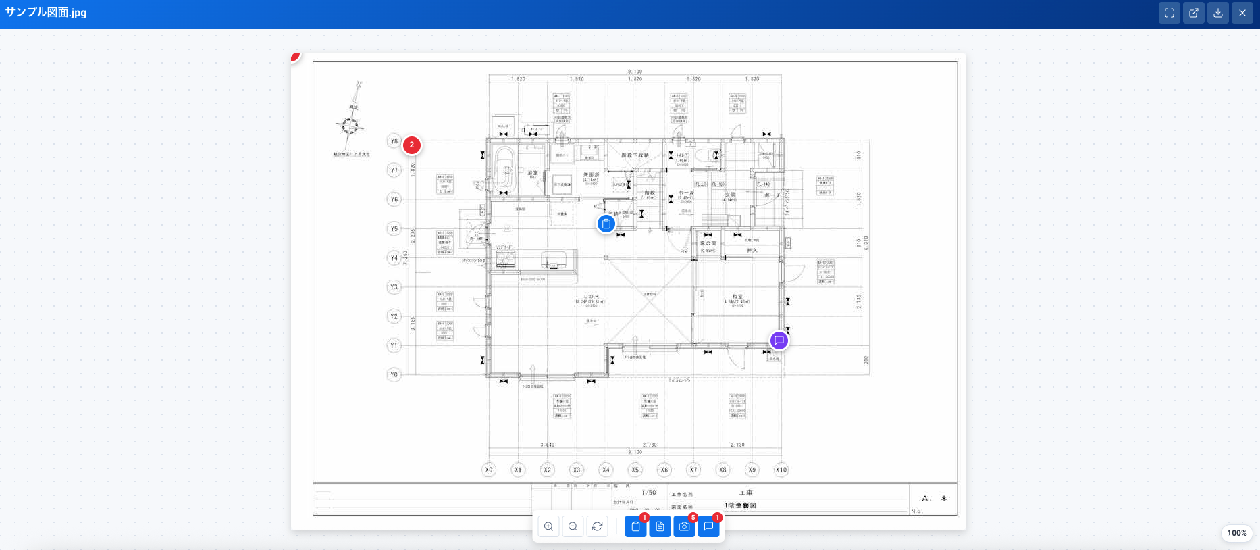Download サンプル図面.jpg
The height and width of the screenshot is (550, 1260).
(x=1218, y=13)
